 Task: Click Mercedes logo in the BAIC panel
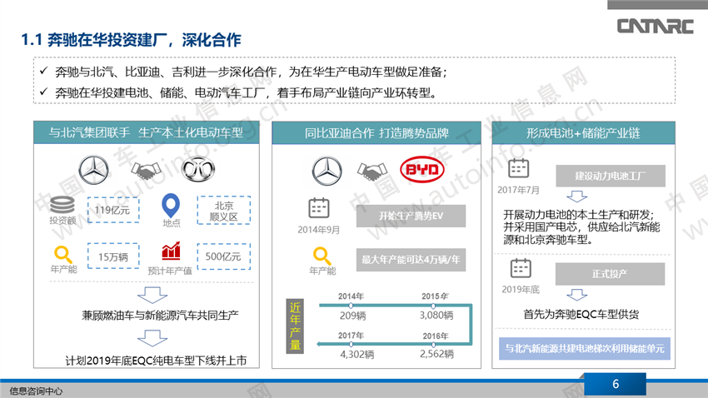[93, 170]
